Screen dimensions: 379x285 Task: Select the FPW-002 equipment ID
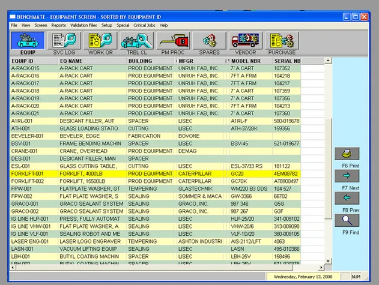pyautogui.click(x=22, y=196)
